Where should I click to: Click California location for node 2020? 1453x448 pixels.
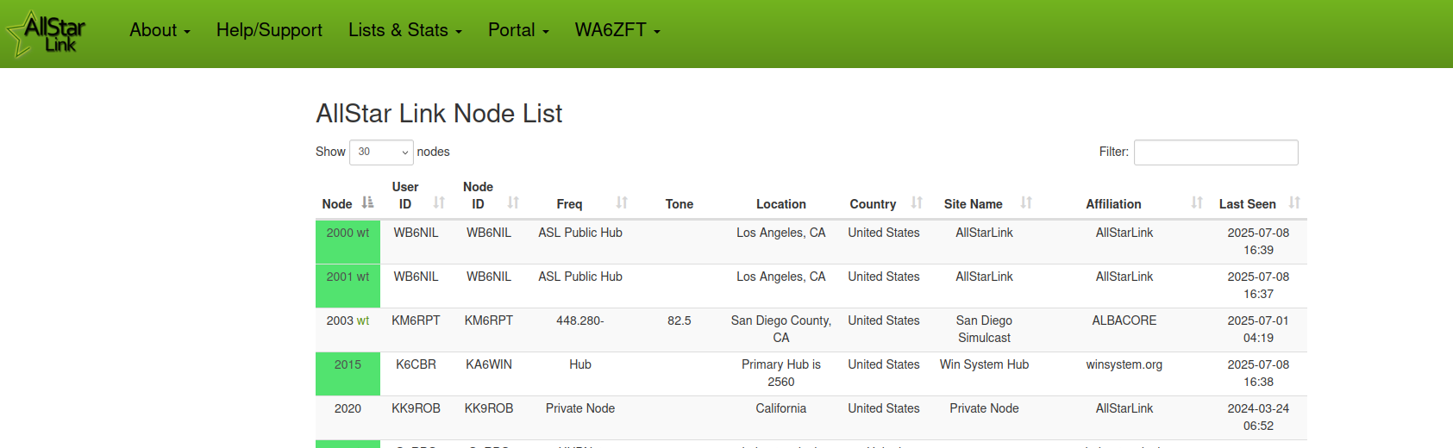781,408
